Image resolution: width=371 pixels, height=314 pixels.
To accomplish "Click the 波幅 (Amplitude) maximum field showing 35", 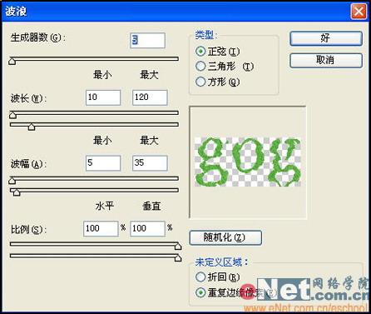I will [150, 163].
